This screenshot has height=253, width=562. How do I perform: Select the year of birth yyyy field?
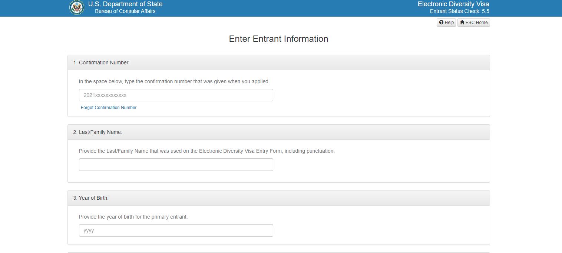(176, 230)
